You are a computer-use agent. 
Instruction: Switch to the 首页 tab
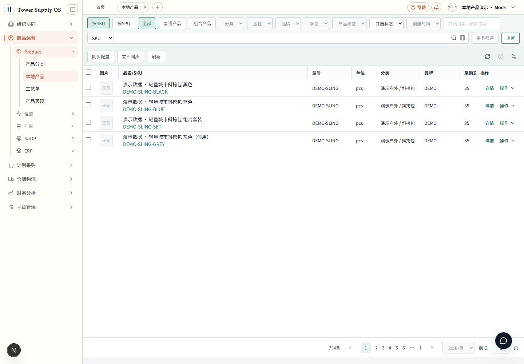point(100,7)
